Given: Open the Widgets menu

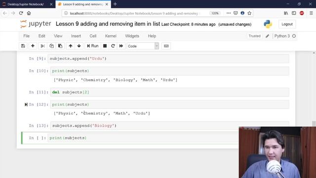Looking at the screenshot, I should 132,36.
